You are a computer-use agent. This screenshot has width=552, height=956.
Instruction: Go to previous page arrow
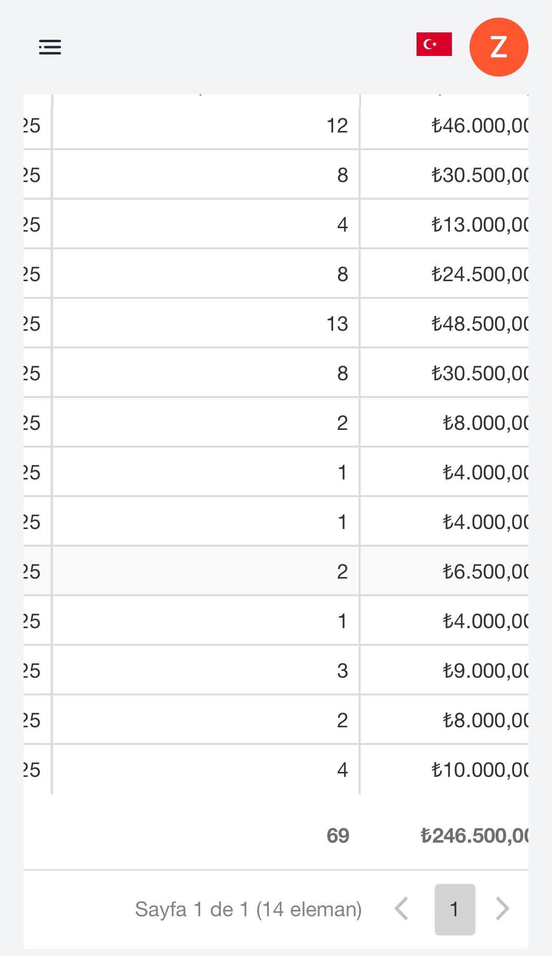[x=402, y=909]
